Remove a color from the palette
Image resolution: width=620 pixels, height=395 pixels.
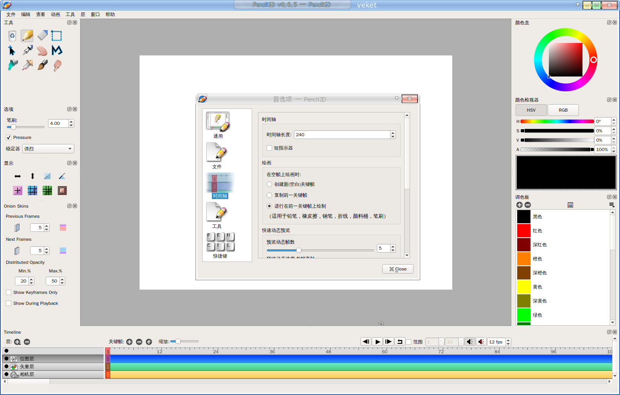tap(528, 205)
